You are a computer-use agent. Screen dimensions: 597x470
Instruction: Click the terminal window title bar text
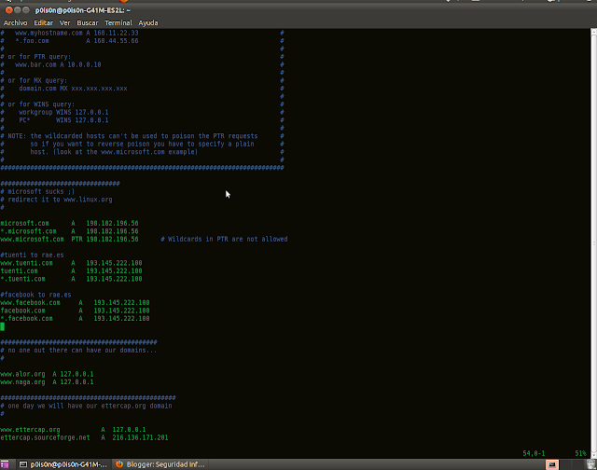click(83, 10)
